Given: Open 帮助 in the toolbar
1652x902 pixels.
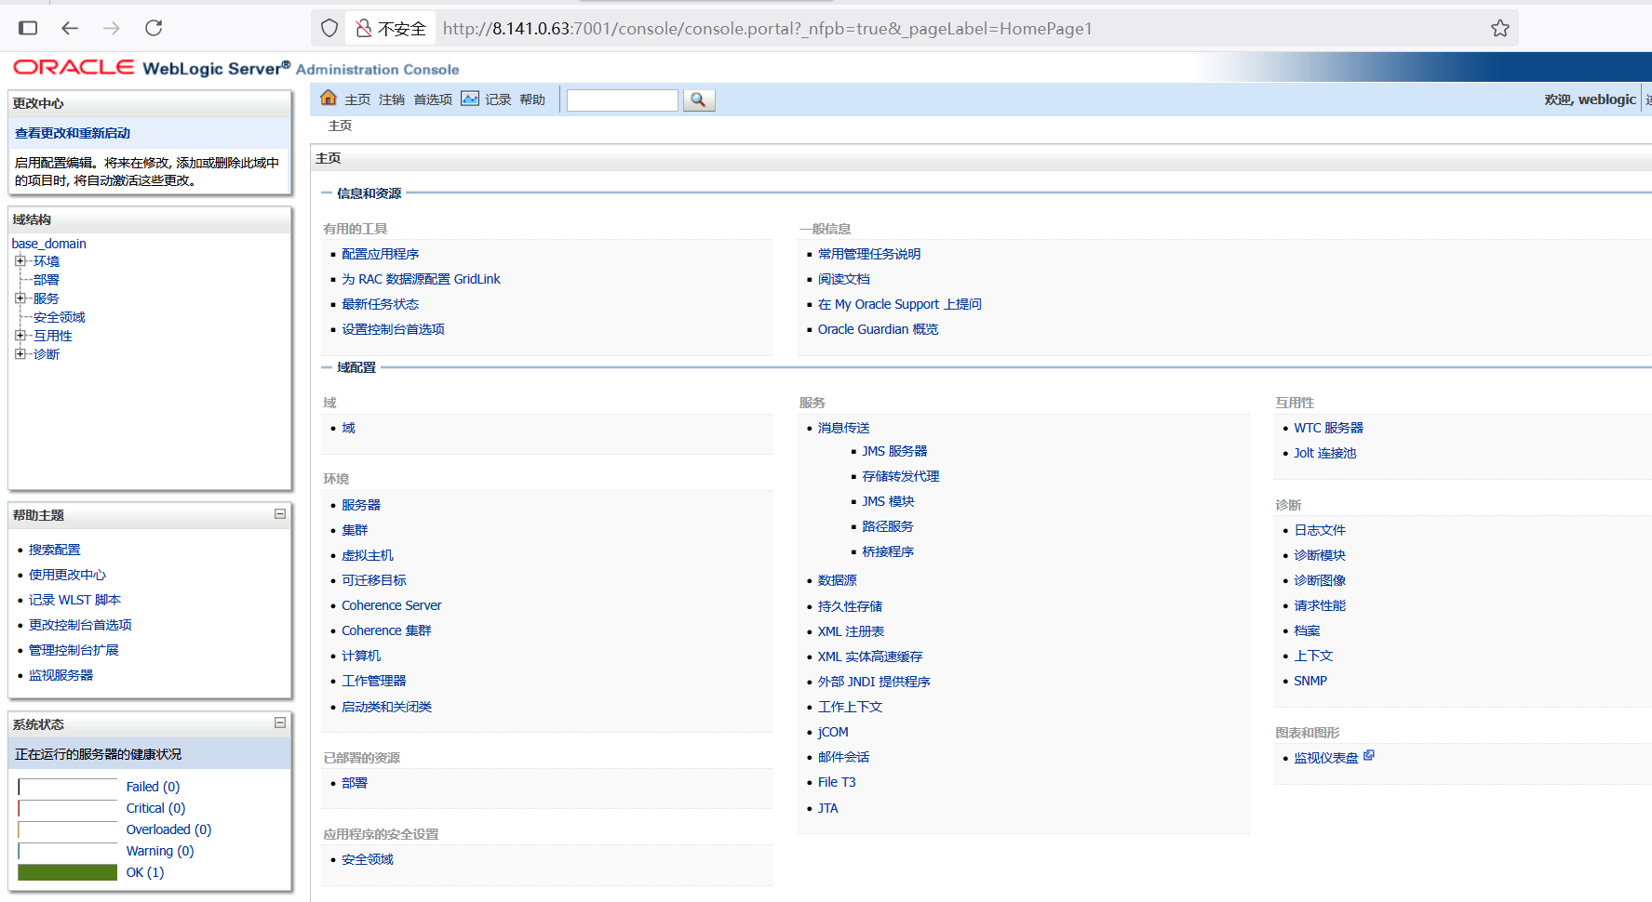Looking at the screenshot, I should click(x=532, y=99).
